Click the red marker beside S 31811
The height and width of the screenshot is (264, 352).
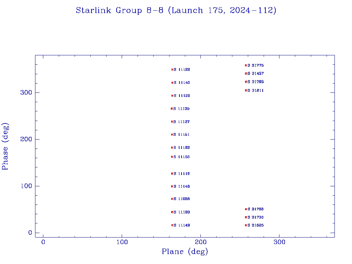pos(246,90)
